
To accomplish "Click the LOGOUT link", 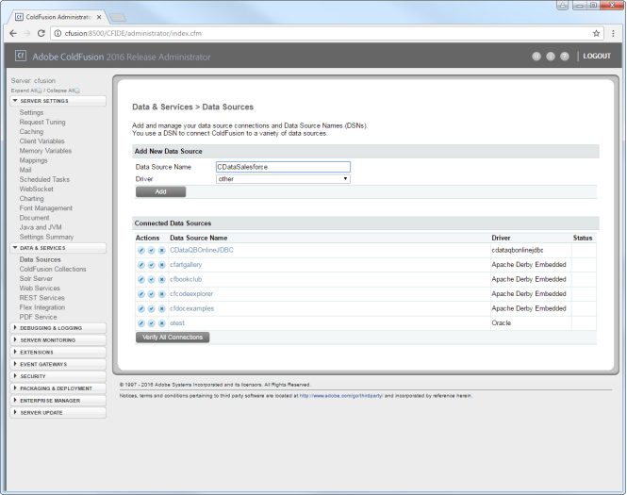I will point(597,56).
